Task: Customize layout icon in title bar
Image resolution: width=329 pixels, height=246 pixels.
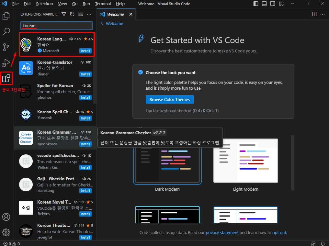Action: tap(281, 4)
